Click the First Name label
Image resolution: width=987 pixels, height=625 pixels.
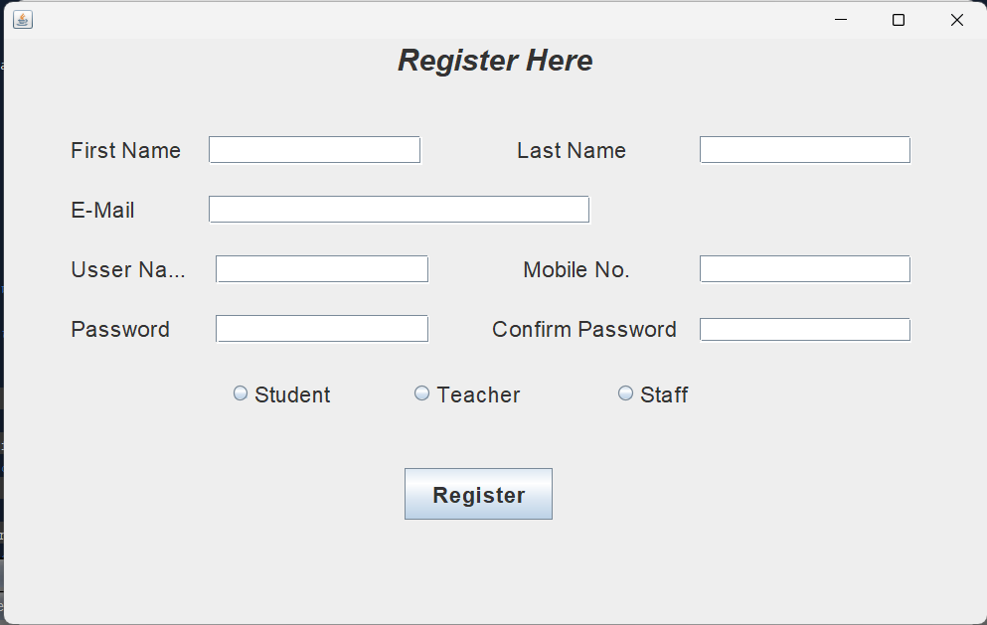pyautogui.click(x=125, y=151)
